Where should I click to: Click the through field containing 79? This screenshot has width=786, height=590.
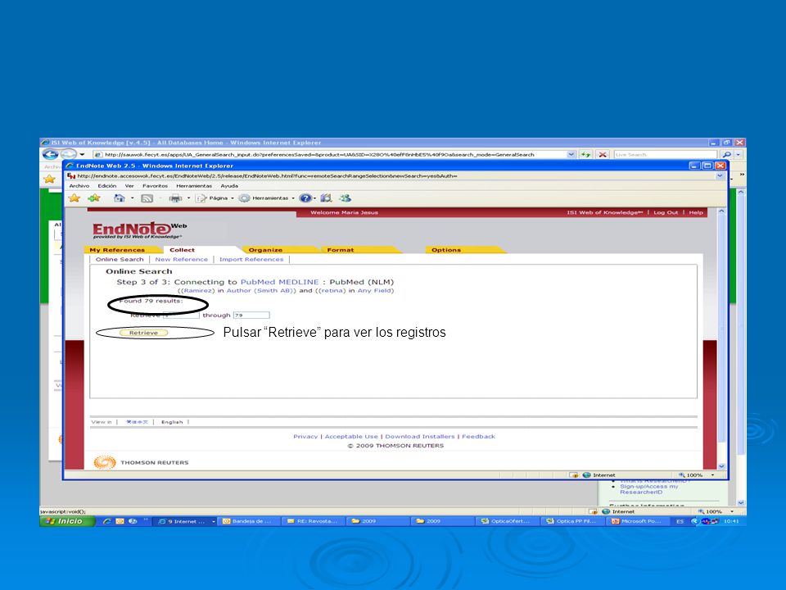(x=251, y=315)
